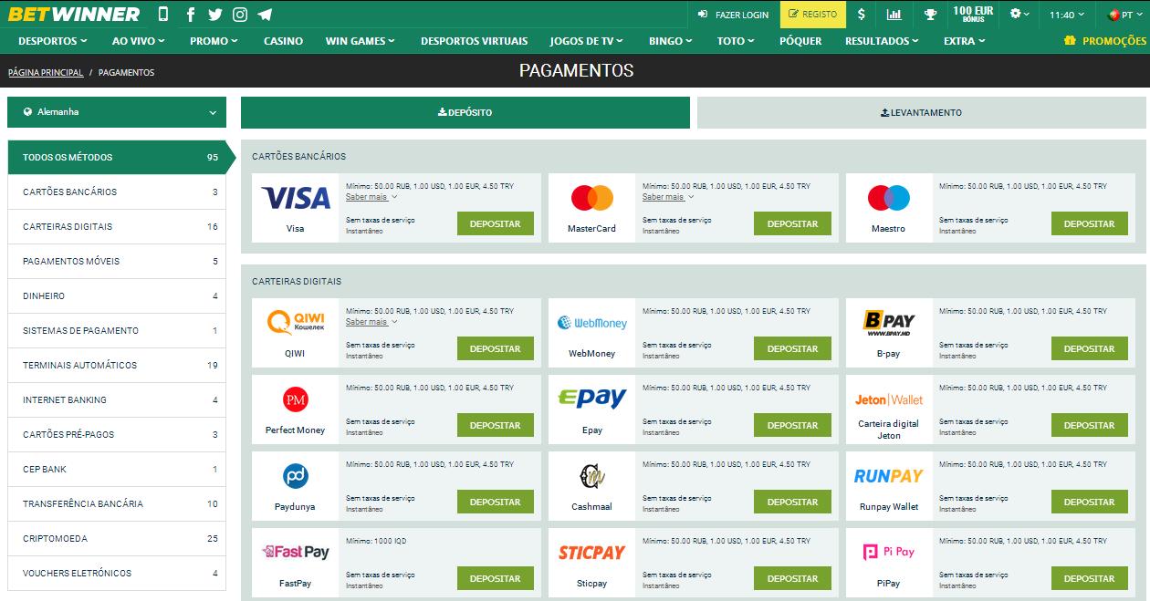Click the Perfect Money logo
Screen dimensions: 1150x601
tap(295, 399)
